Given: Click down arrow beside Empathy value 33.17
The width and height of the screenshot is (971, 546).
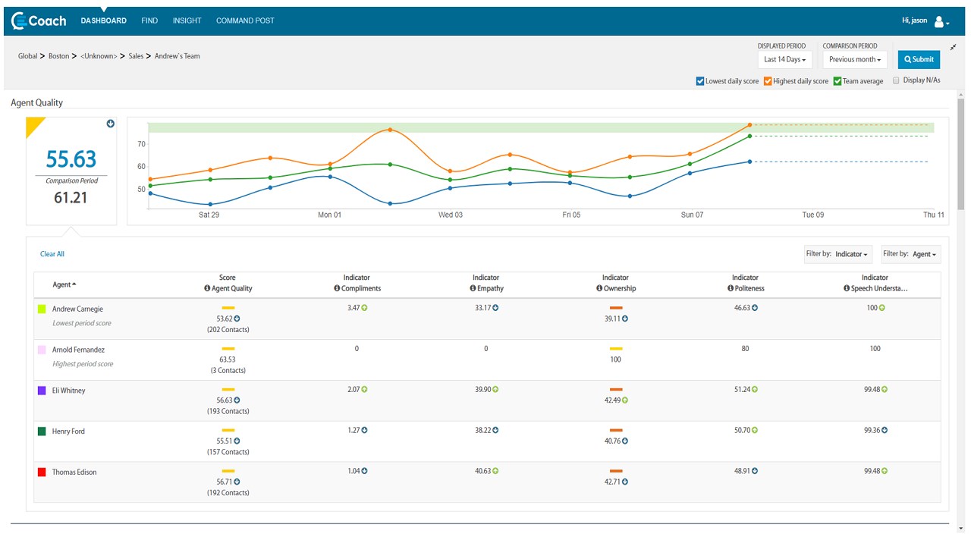Looking at the screenshot, I should (495, 308).
